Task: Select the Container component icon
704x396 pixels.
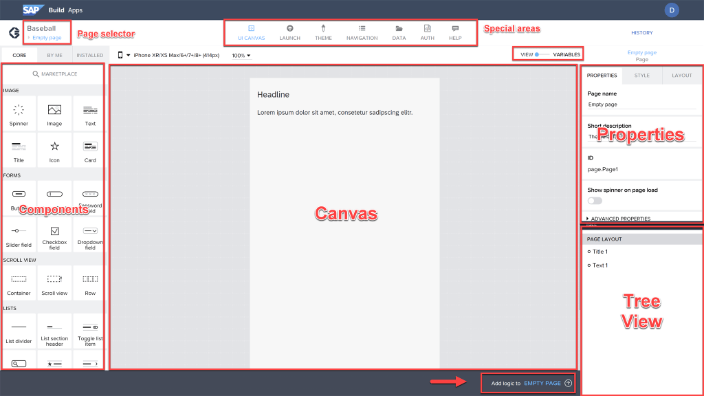Action: point(19,279)
